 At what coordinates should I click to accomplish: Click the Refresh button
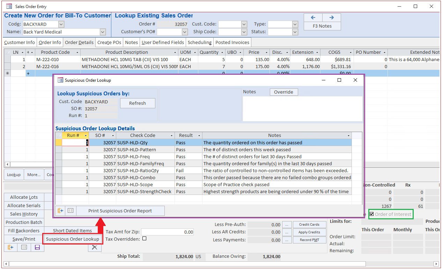click(138, 103)
